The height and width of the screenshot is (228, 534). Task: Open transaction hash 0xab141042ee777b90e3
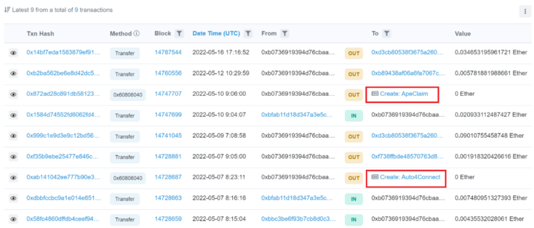coord(64,177)
